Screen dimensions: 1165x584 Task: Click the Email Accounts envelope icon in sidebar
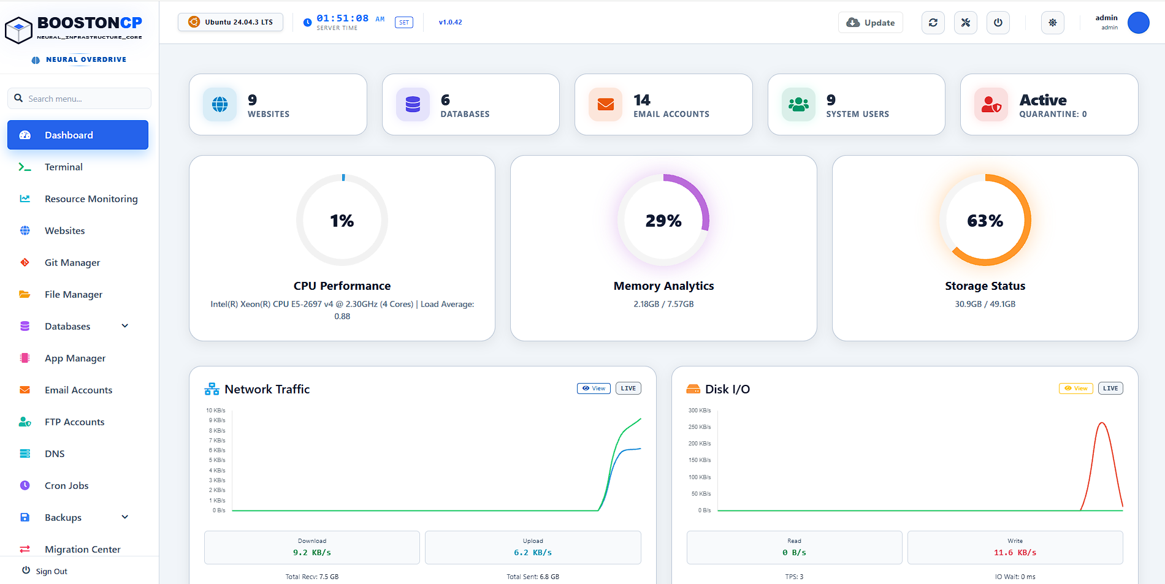coord(25,390)
